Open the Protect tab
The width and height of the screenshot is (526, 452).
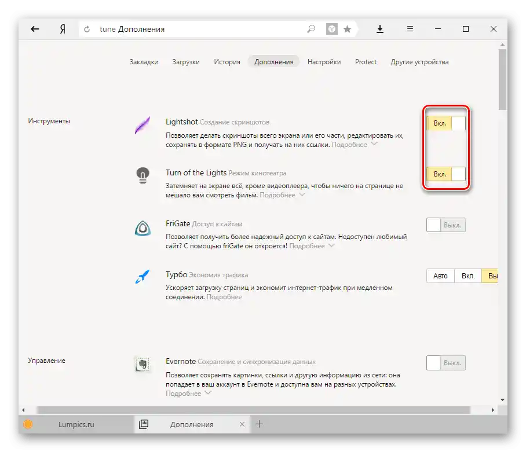click(x=366, y=62)
